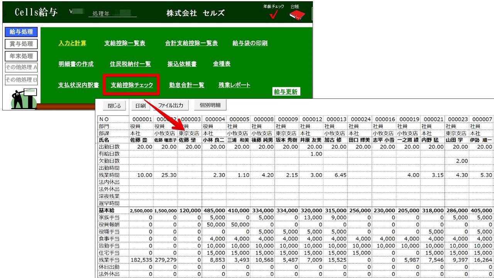Open 振込依頼書 link

point(182,64)
